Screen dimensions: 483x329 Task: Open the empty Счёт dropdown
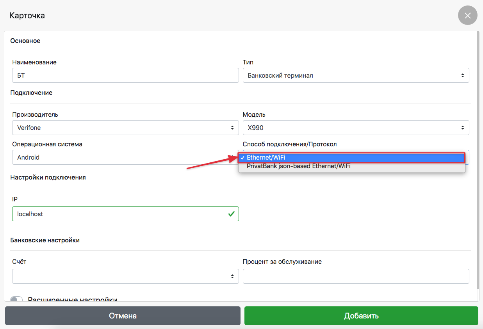click(125, 276)
